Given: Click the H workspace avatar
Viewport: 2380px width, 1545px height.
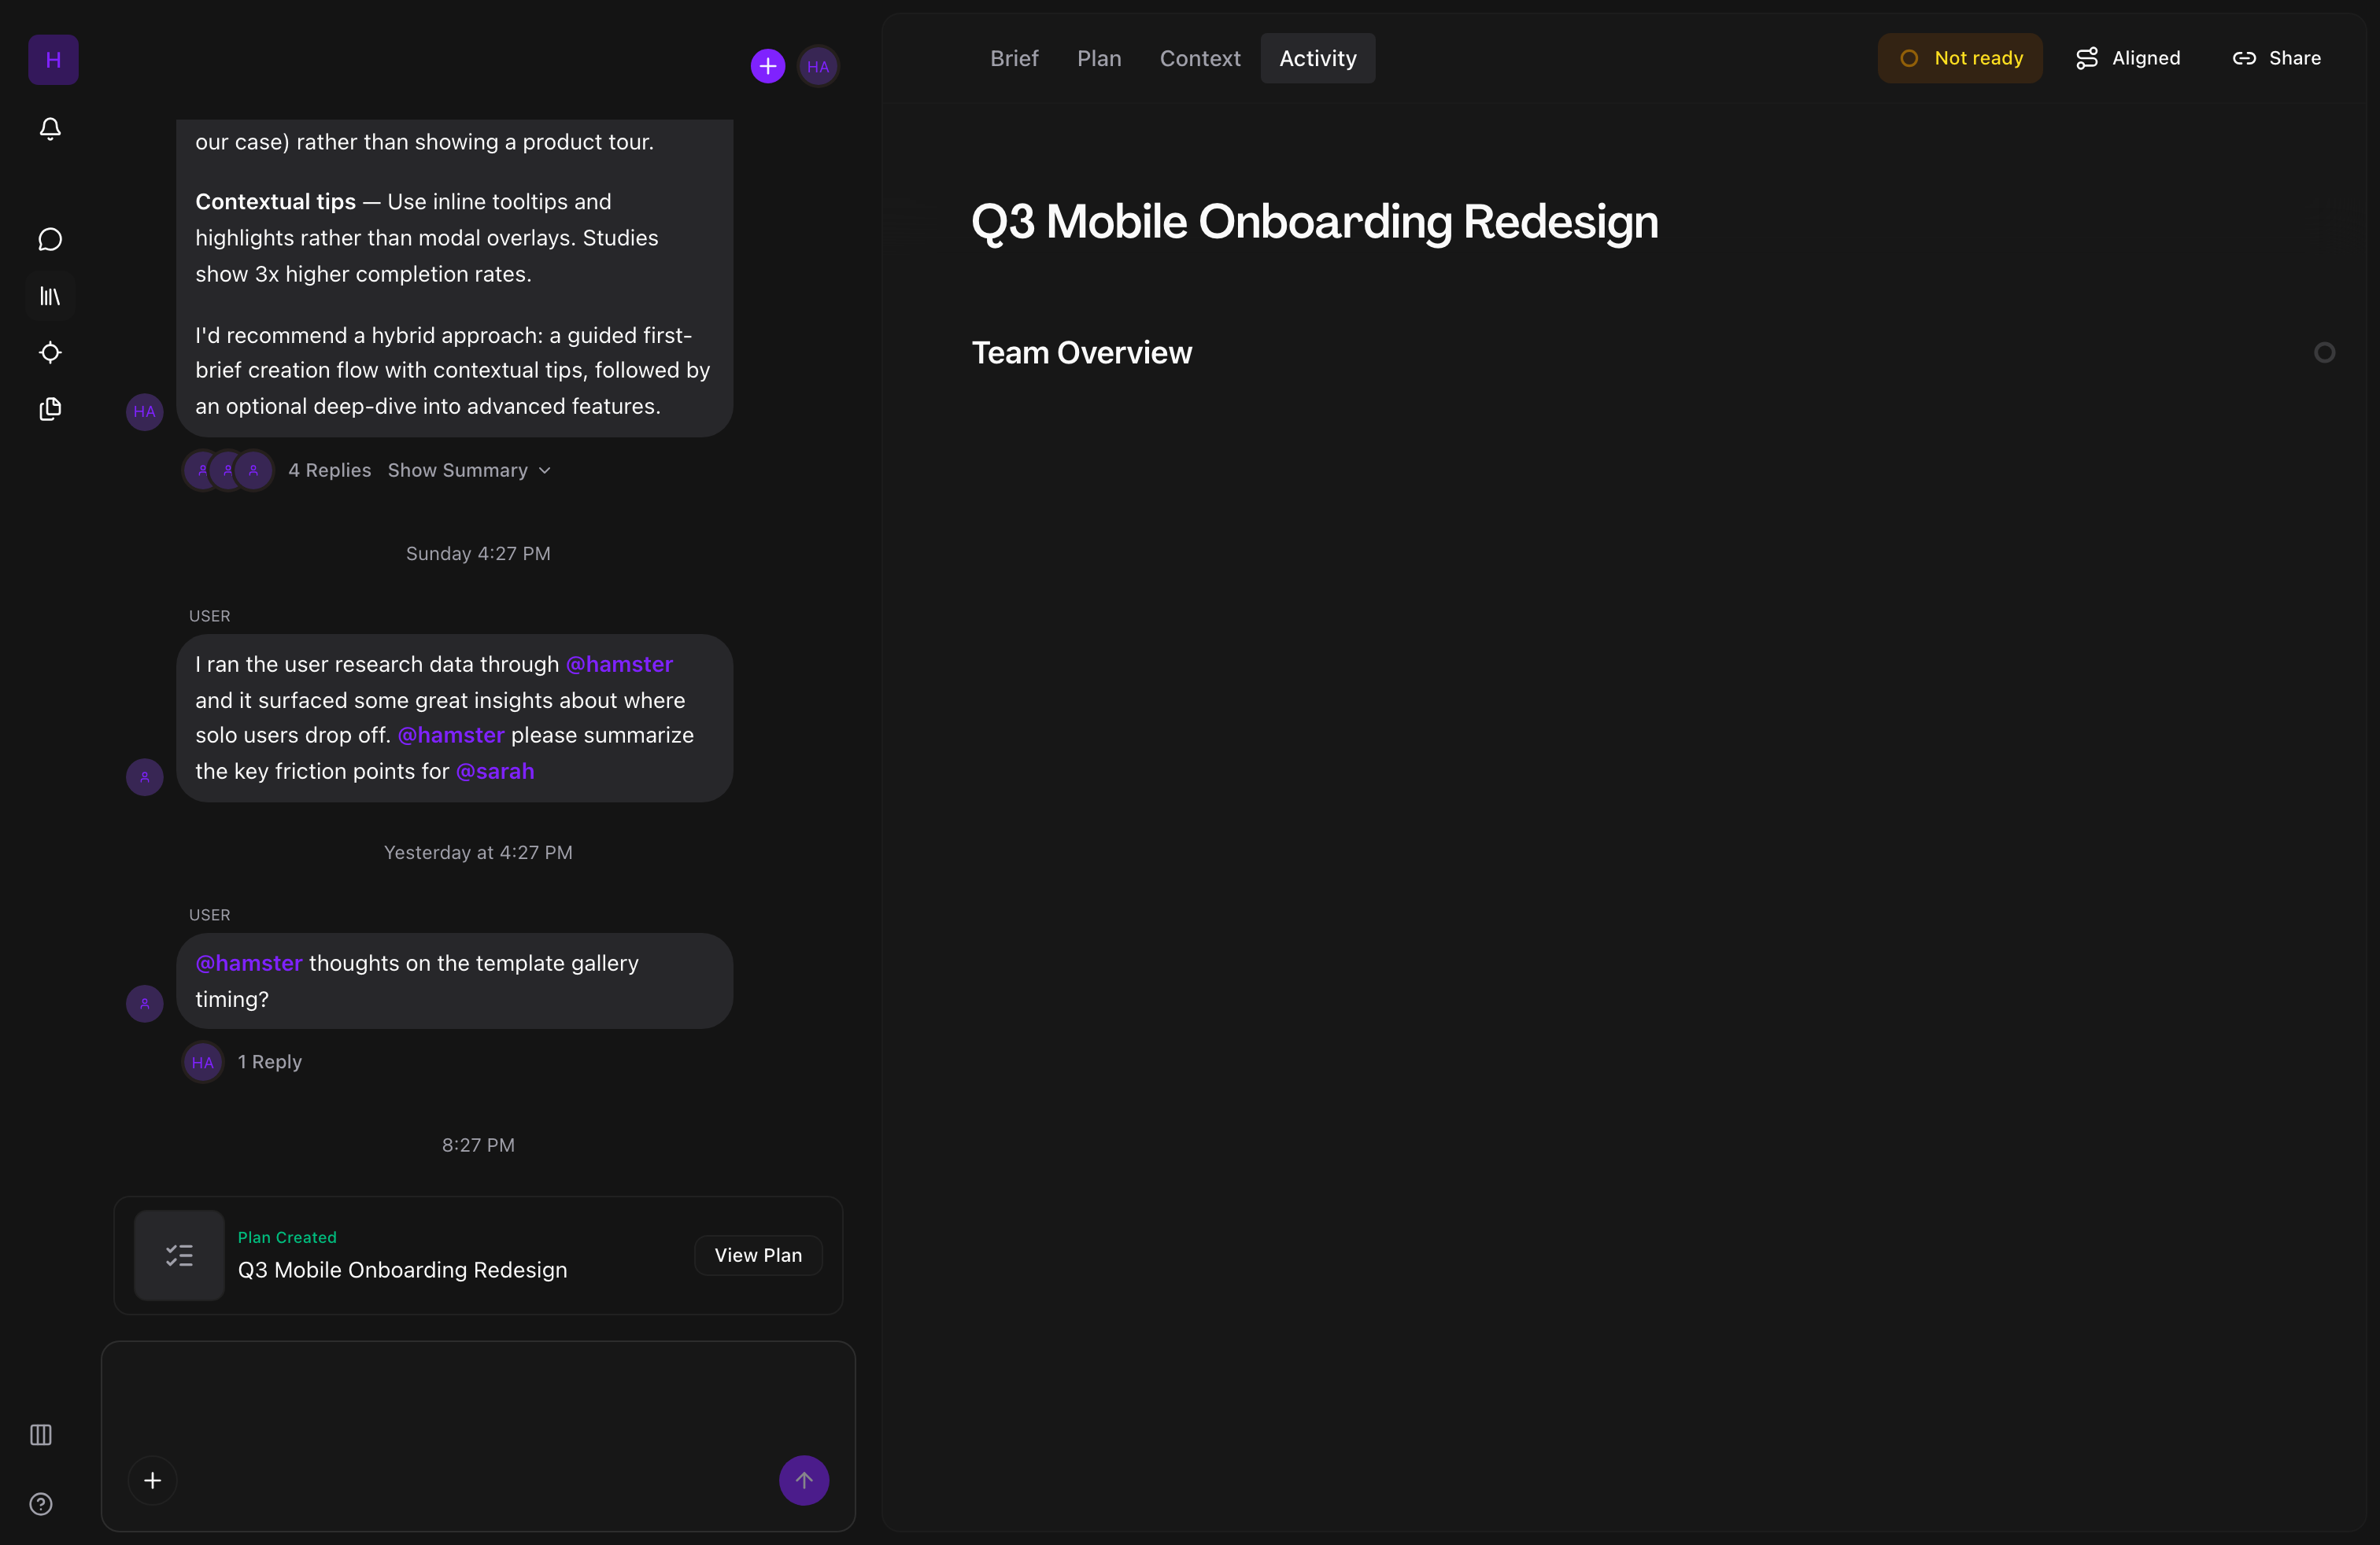Looking at the screenshot, I should pyautogui.click(x=52, y=59).
